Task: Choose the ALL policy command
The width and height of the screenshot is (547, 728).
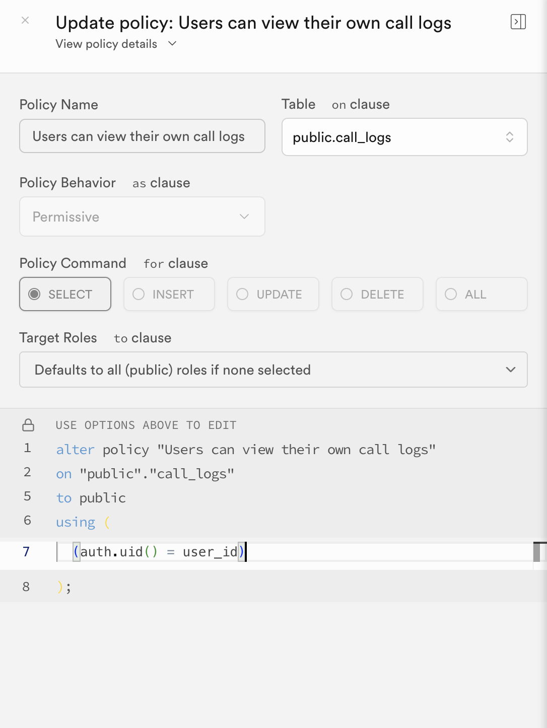Action: 482,294
